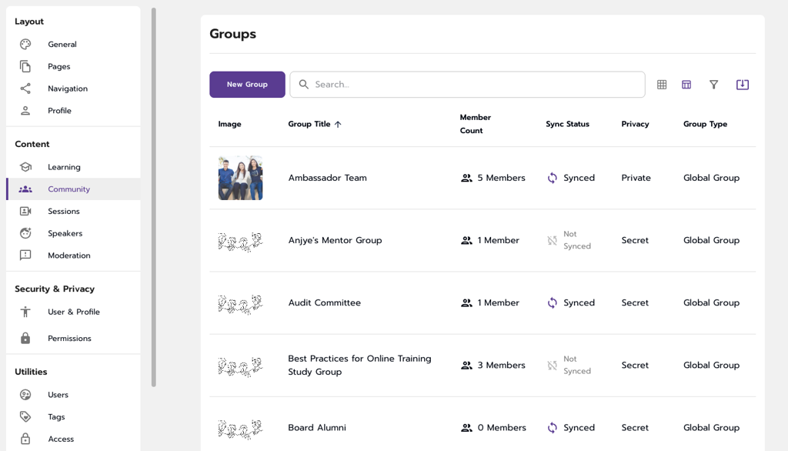788x451 pixels.
Task: Click "Private" privacy value
Action: 636,178
